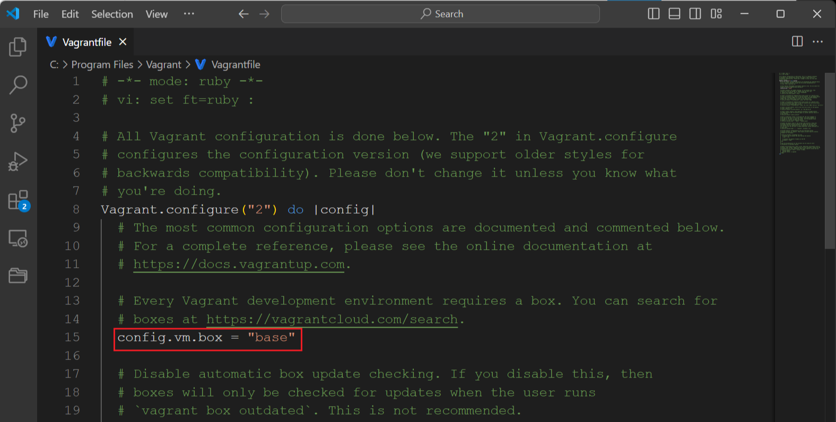The height and width of the screenshot is (422, 836).
Task: Click the 'vi: set ft=ruby' comment
Action: [178, 100]
